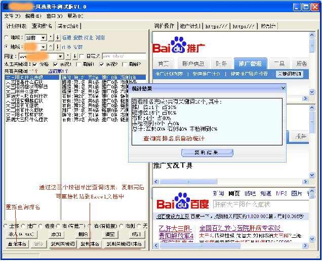Click the 导入(*.txt) button

(22, 234)
